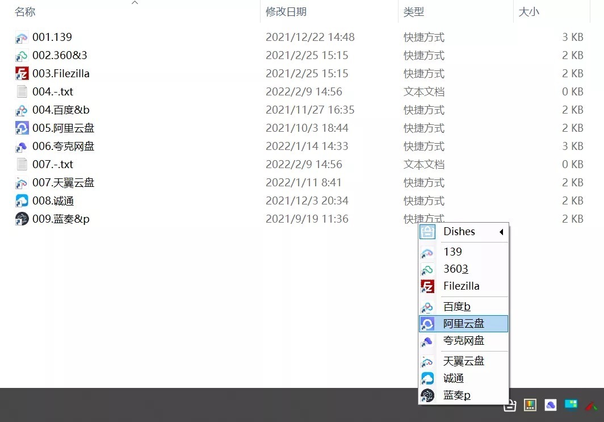Sort files by 修改日期 column header

point(286,11)
